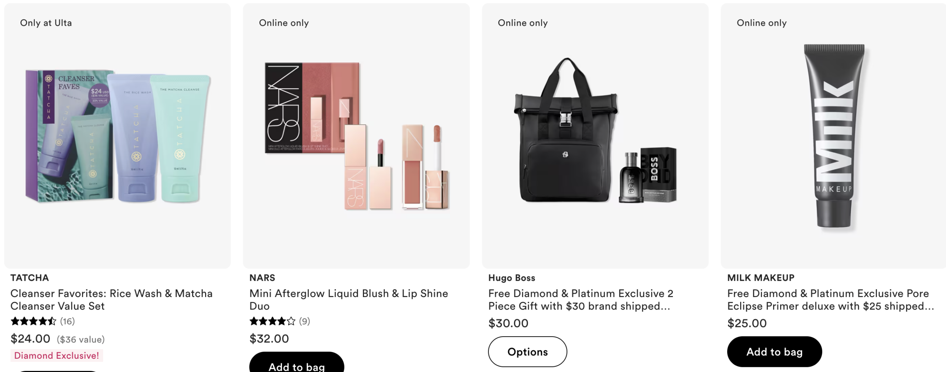This screenshot has height=372, width=946.
Task: Open Mini Afterglow Liquid Blush title link
Action: click(x=348, y=299)
